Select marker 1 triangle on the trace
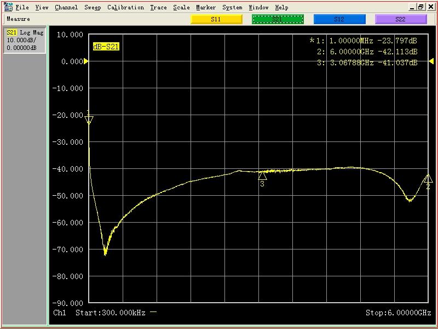The width and height of the screenshot is (438, 329). (x=89, y=120)
